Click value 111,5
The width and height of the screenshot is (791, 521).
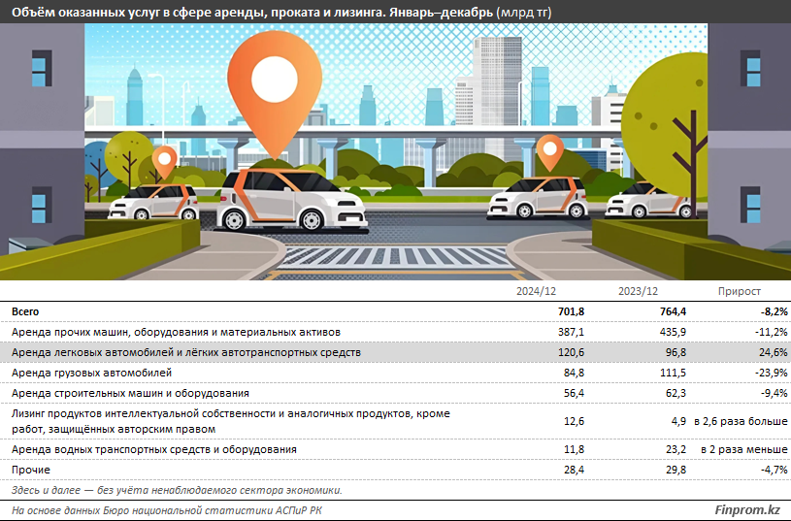pos(673,373)
